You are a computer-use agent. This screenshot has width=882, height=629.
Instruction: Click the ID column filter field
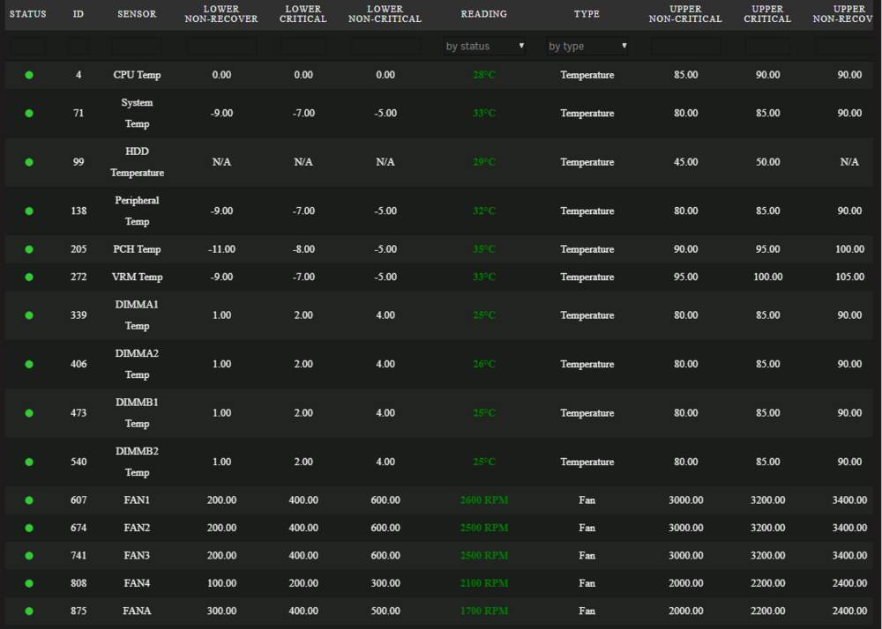[x=78, y=46]
